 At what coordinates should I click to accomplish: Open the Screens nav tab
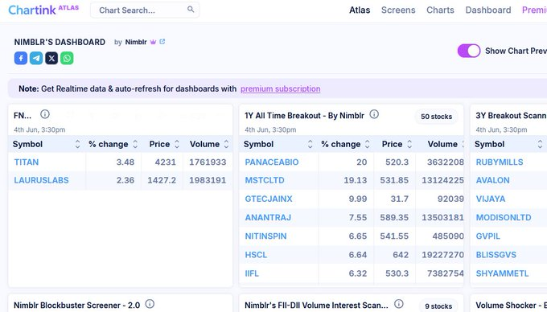click(x=398, y=10)
